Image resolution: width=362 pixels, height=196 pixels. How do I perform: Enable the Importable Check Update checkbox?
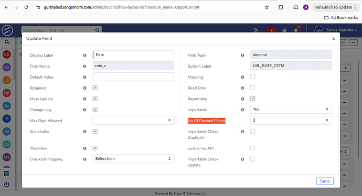coord(253,159)
